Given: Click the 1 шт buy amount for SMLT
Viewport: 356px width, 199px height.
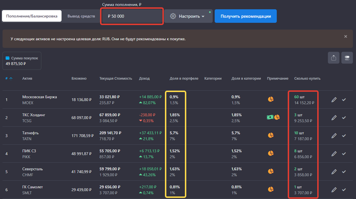Looking at the screenshot, I should tap(298, 187).
